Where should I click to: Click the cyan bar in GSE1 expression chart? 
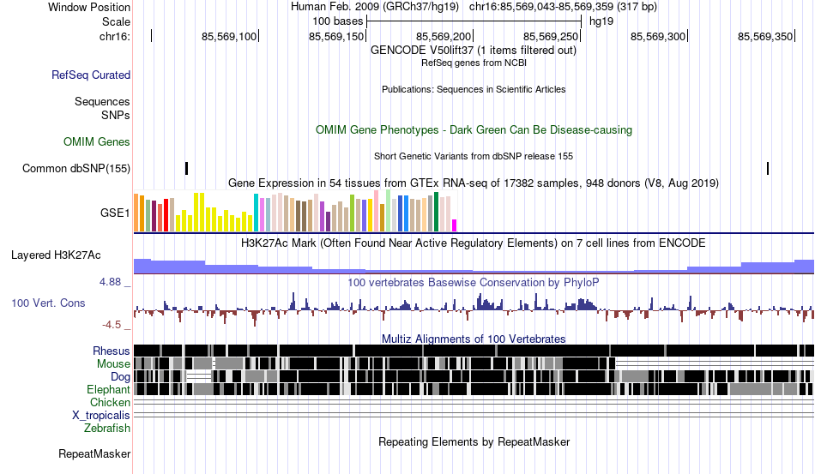pos(256,213)
